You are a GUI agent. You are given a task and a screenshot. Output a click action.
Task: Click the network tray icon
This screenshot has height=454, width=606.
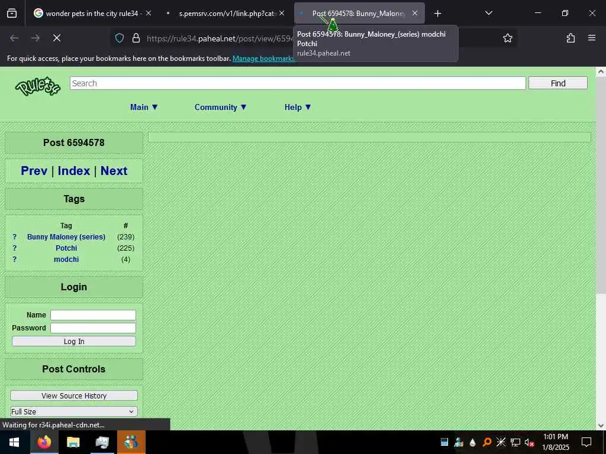(x=515, y=442)
